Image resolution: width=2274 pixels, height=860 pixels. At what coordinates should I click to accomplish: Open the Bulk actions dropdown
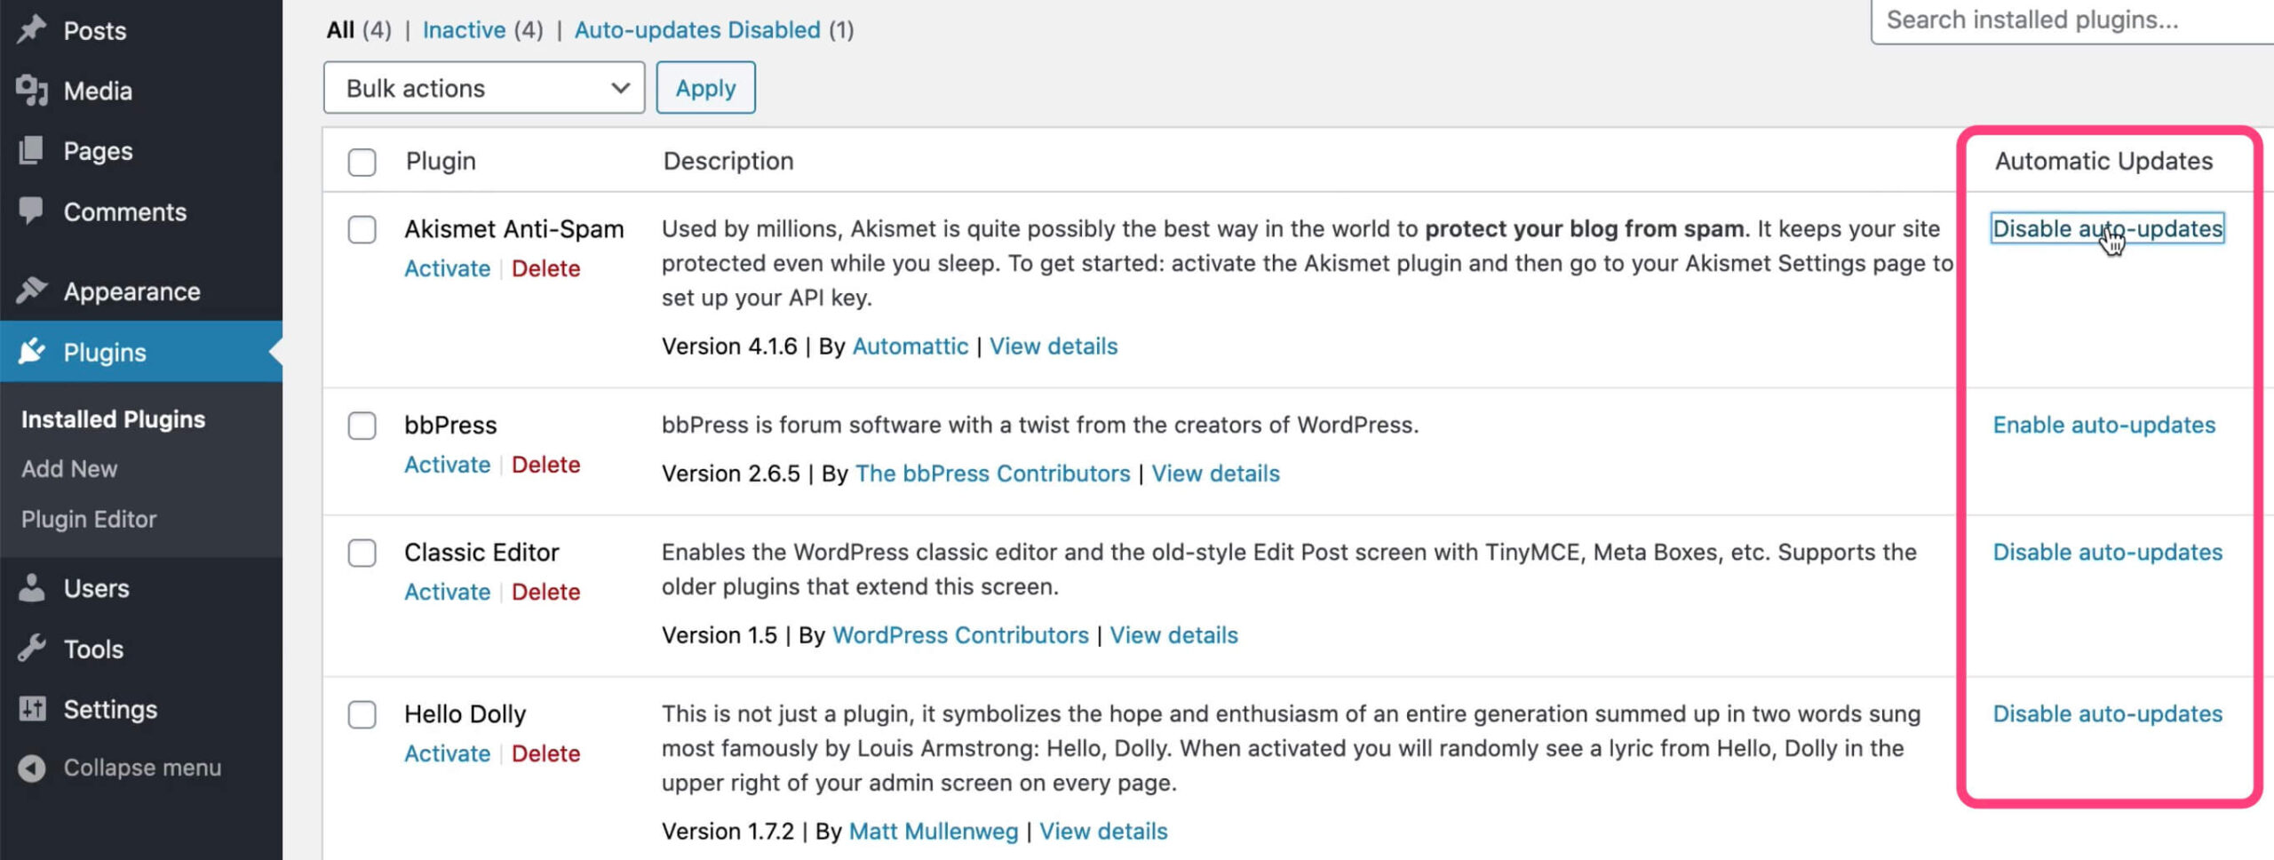483,88
